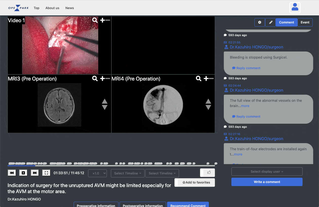Go to next MRI3 slice with down arrow
The width and height of the screenshot is (319, 207).
105,107
